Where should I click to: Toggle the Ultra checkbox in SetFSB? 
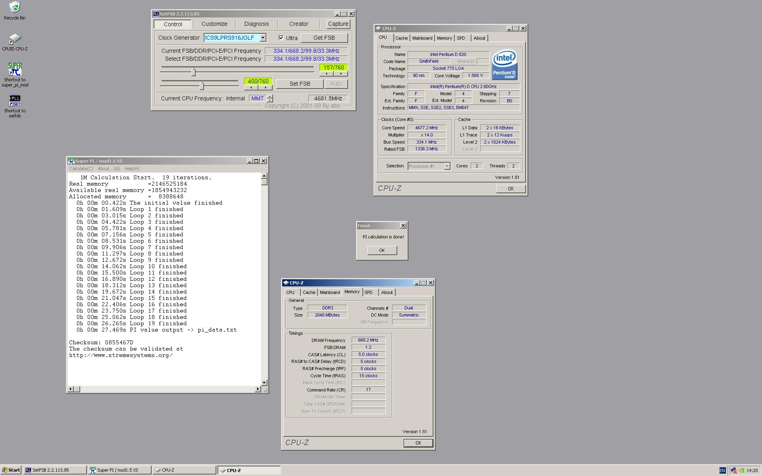pyautogui.click(x=281, y=38)
